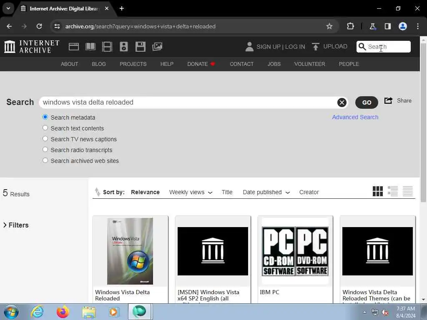Open the Chrome profile avatar
This screenshot has height=320, width=427.
click(x=403, y=26)
